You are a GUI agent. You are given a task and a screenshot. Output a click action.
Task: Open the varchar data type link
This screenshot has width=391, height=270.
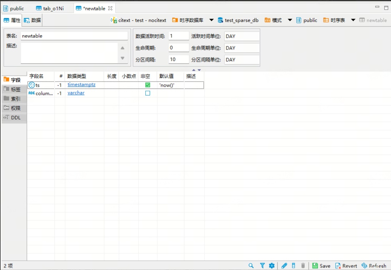(x=76, y=93)
